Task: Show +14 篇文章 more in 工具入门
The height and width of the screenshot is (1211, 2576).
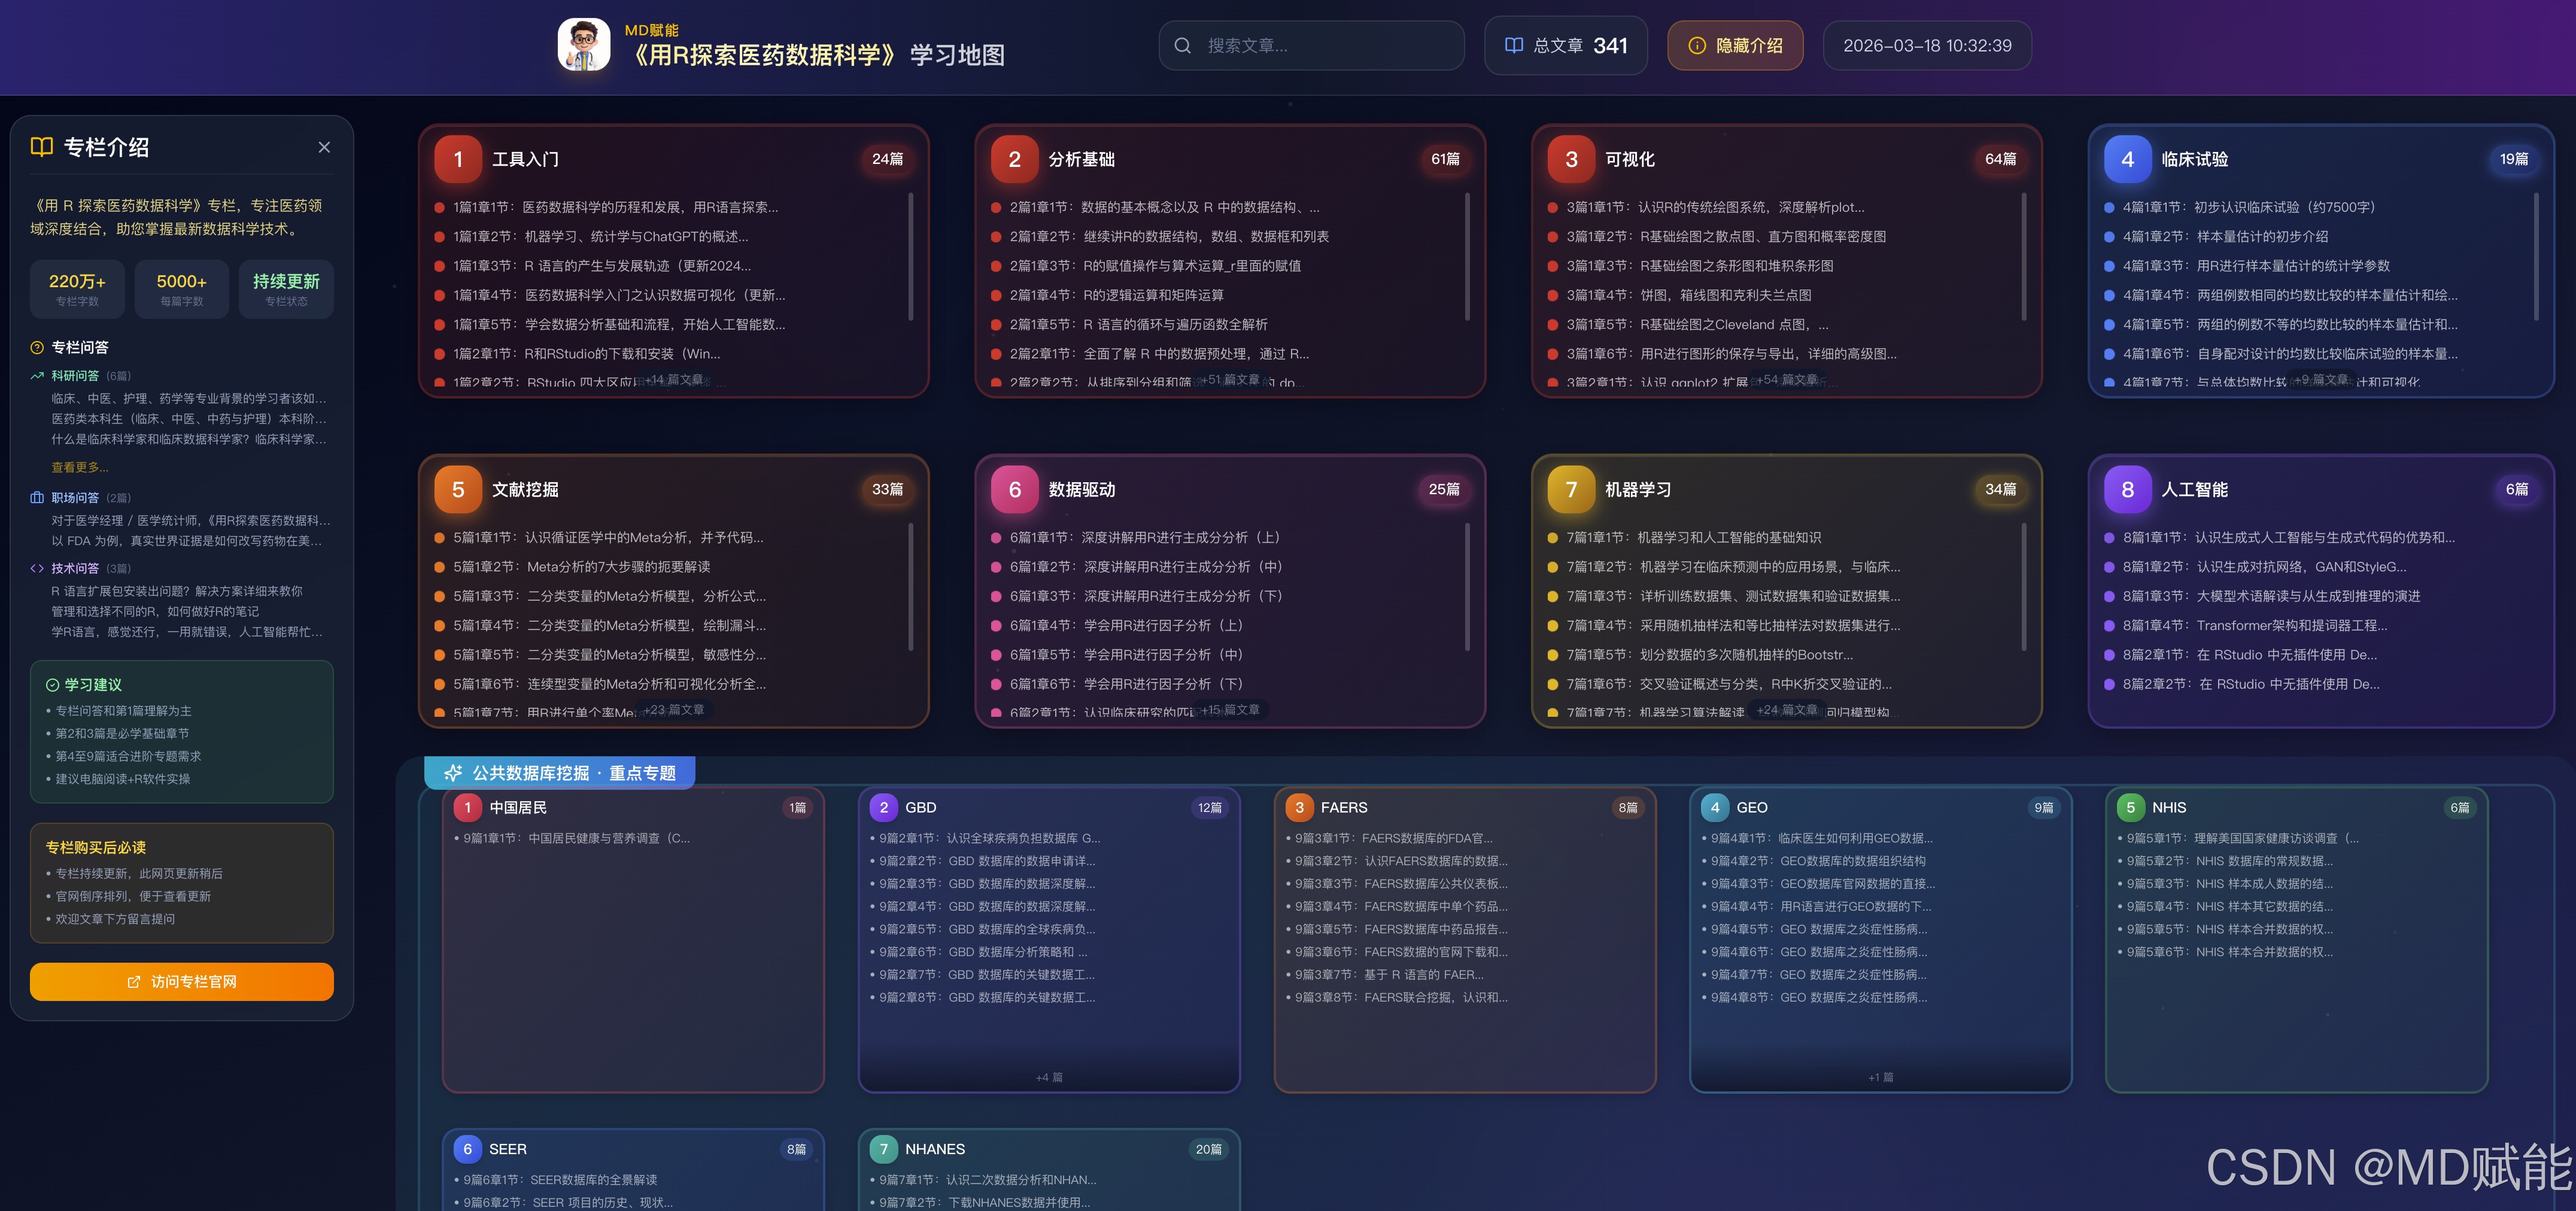Action: point(674,380)
